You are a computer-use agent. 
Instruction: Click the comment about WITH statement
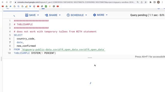point(55,31)
